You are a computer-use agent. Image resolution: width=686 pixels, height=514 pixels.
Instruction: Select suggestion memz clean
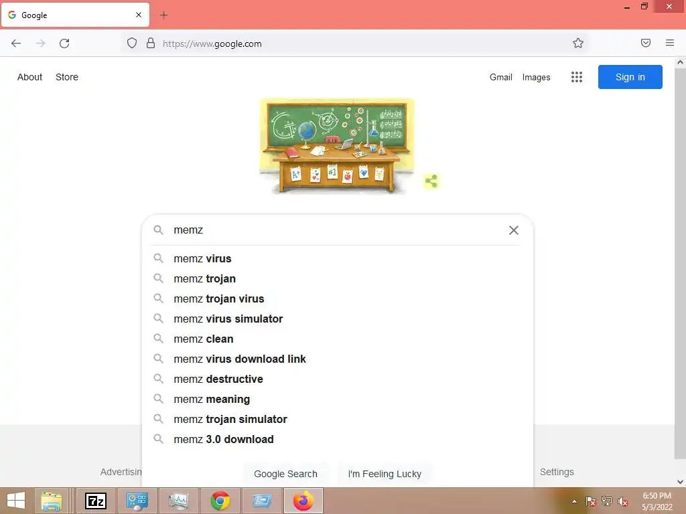(x=338, y=339)
